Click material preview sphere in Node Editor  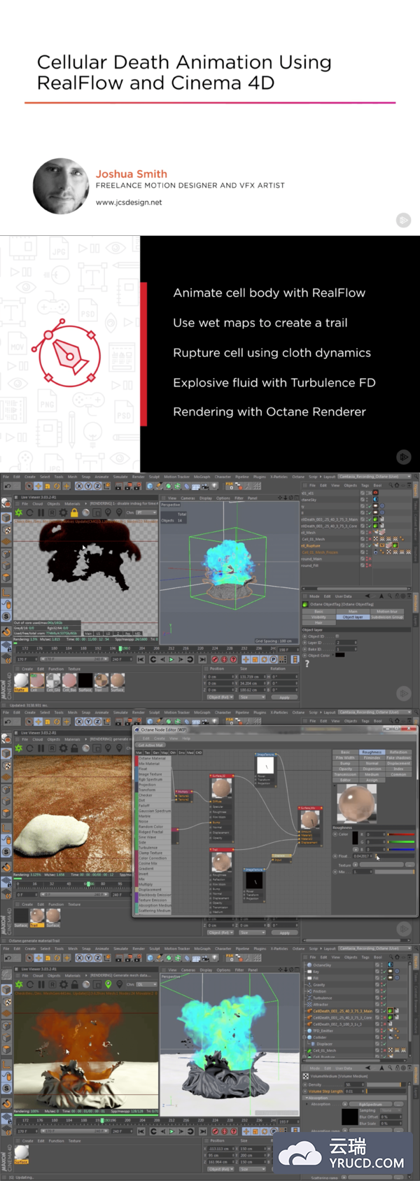[356, 803]
